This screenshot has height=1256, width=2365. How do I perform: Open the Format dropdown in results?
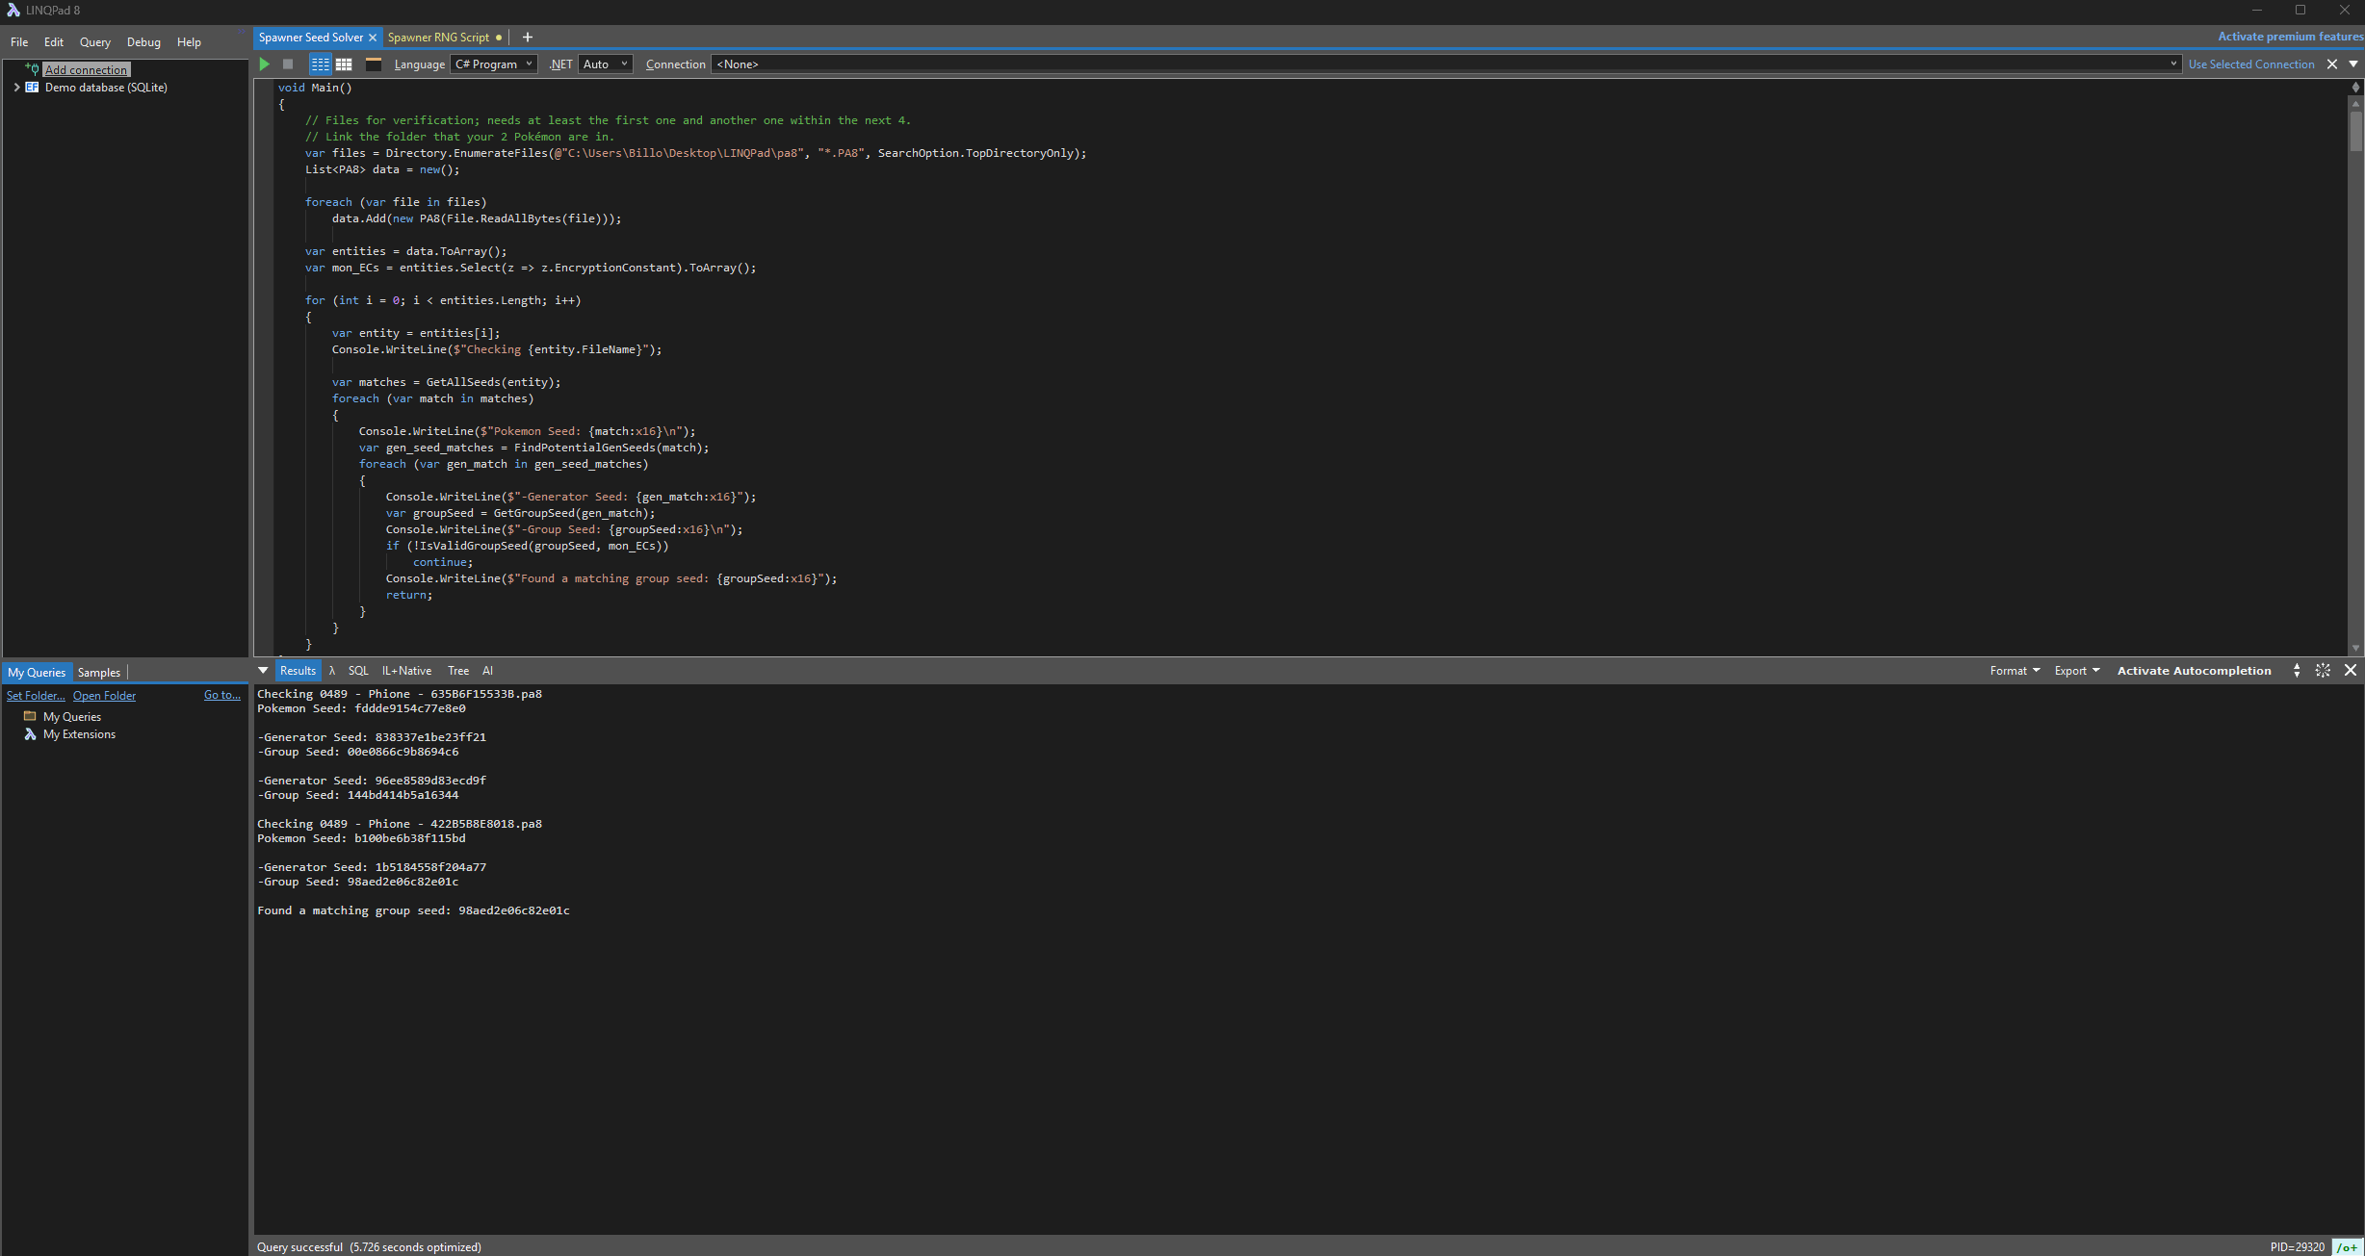click(x=2014, y=671)
